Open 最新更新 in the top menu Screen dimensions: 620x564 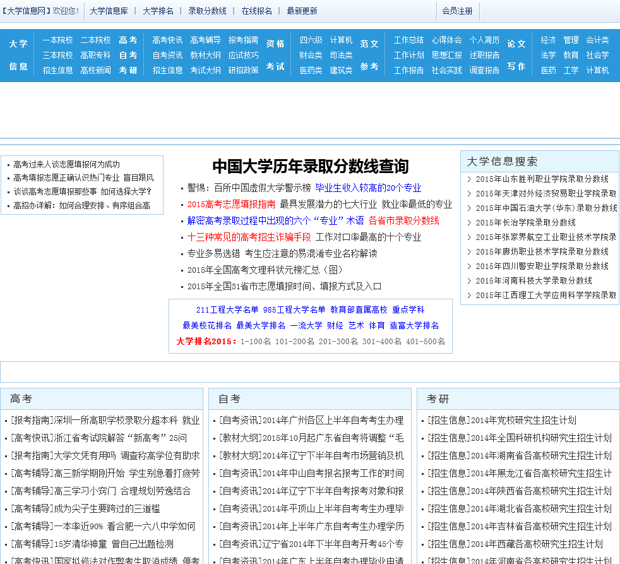click(x=302, y=11)
